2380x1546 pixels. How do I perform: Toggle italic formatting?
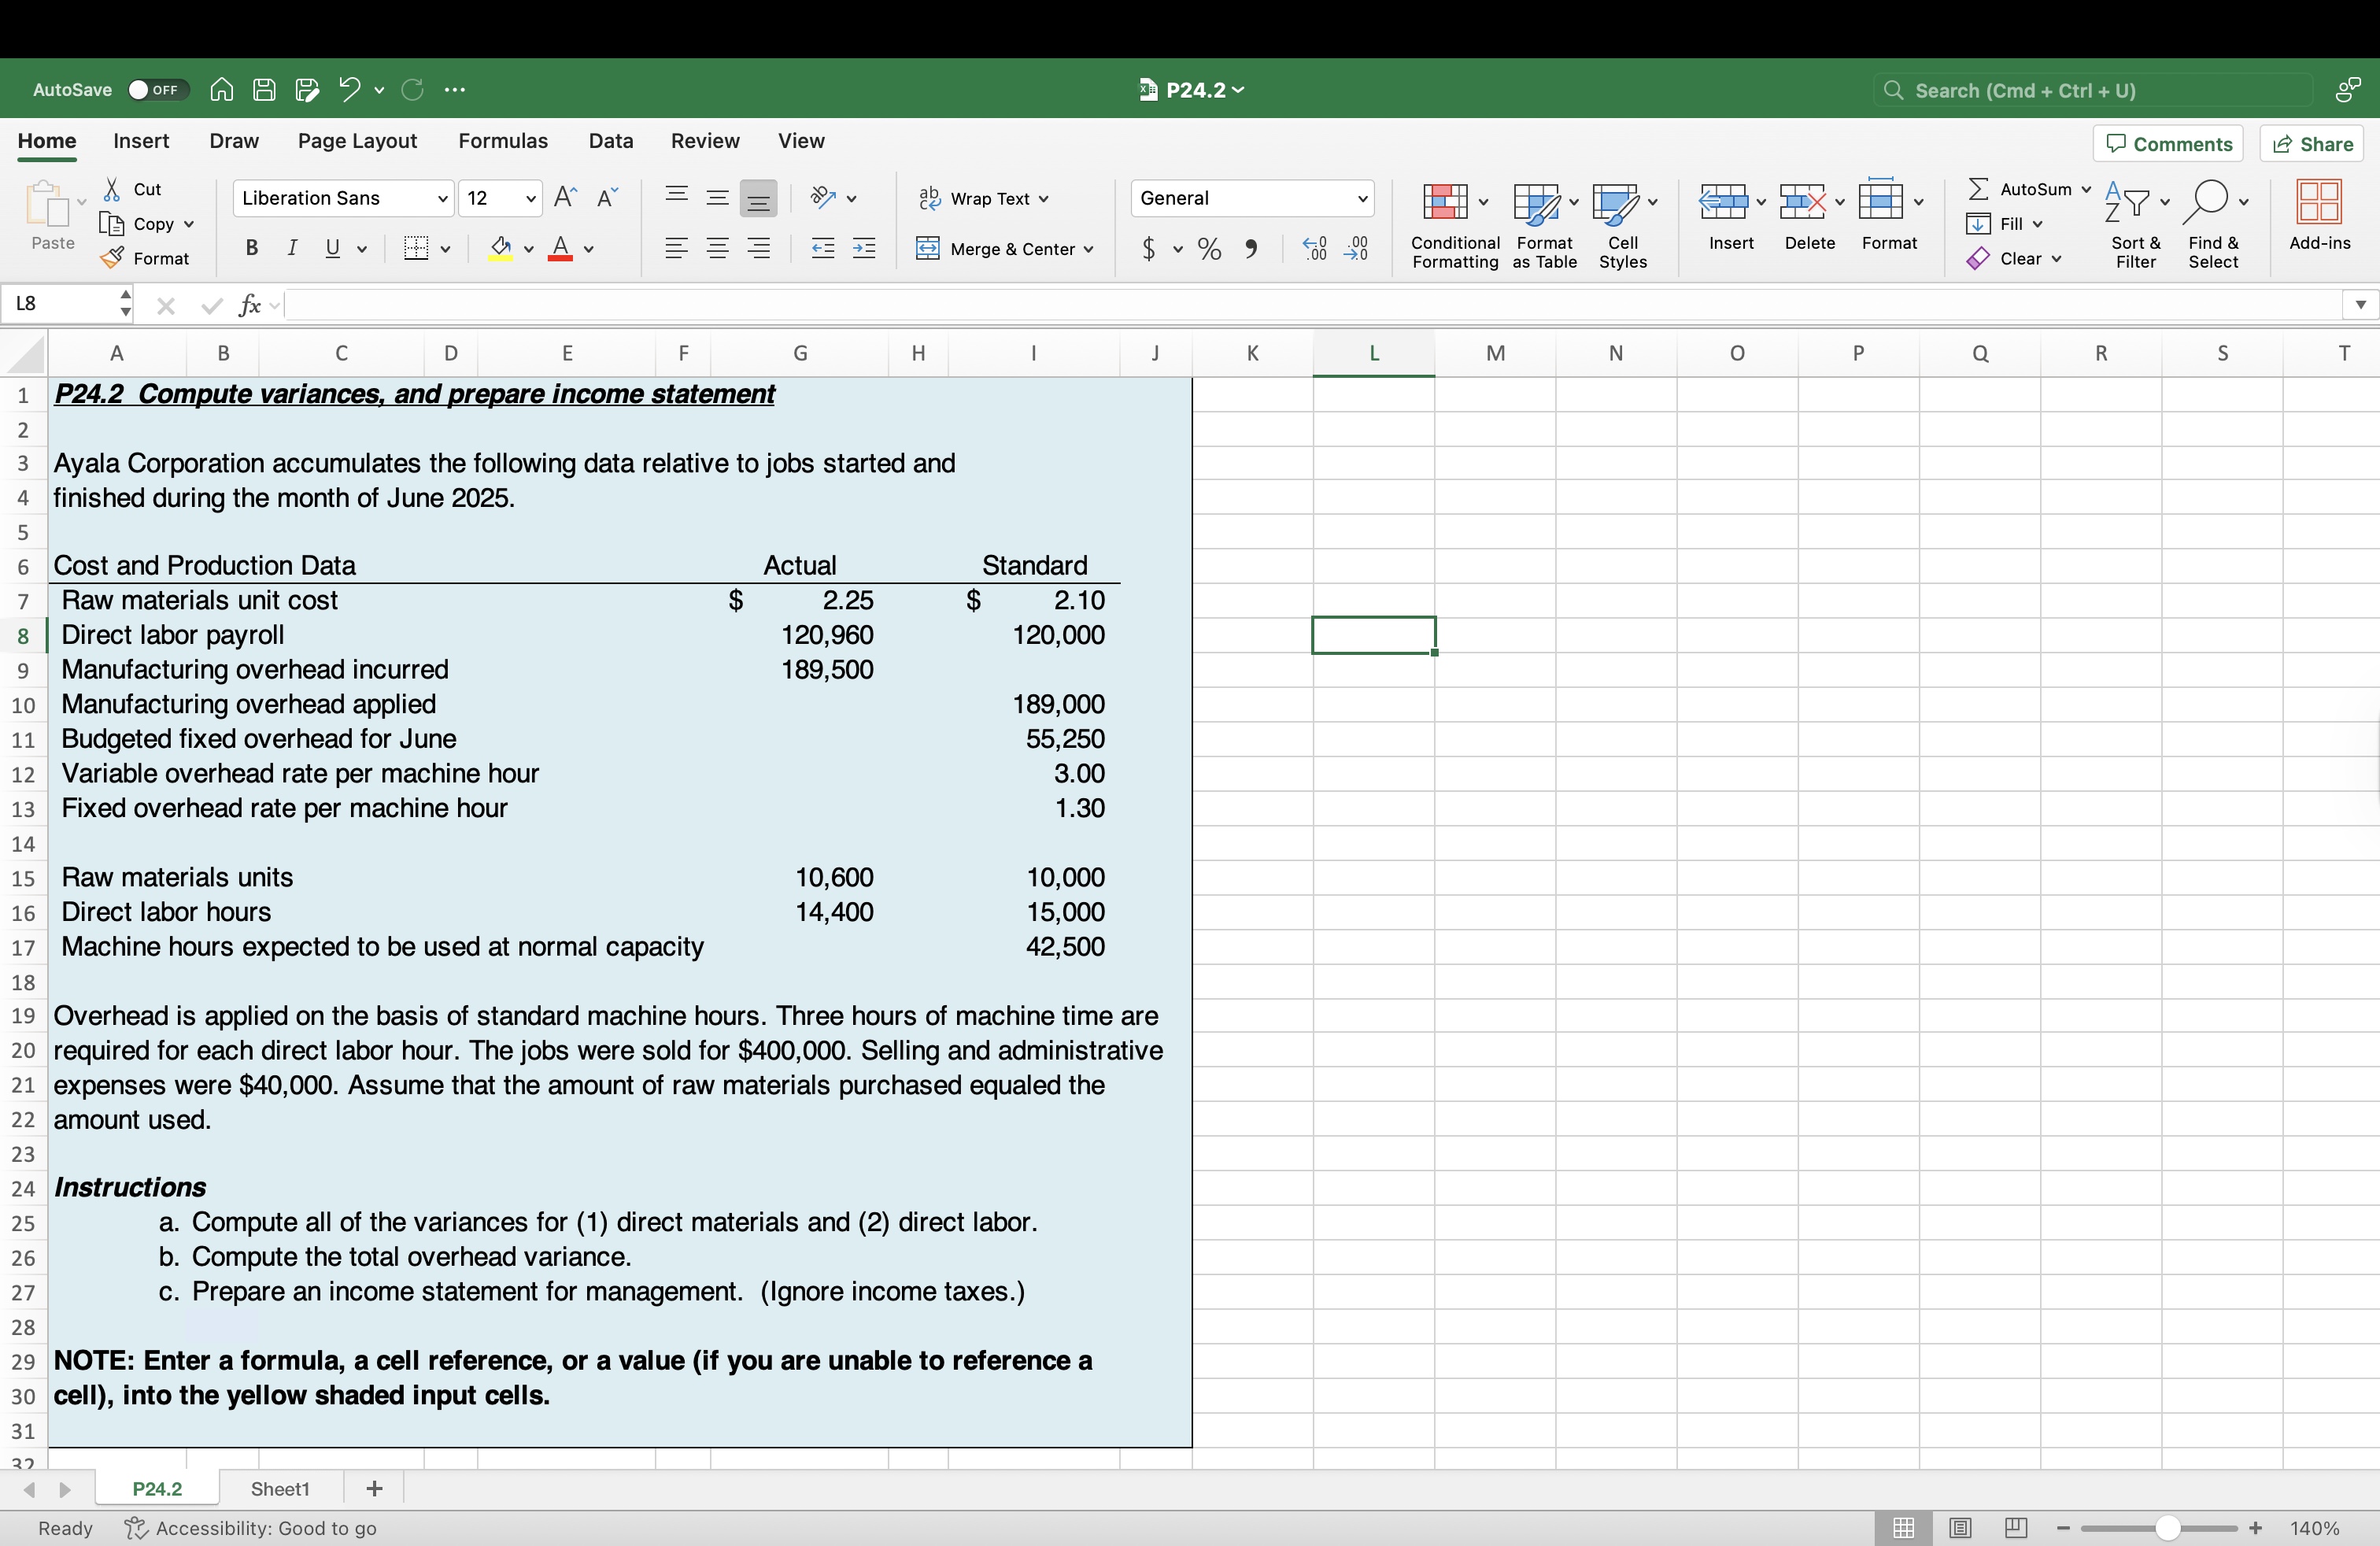(x=291, y=247)
